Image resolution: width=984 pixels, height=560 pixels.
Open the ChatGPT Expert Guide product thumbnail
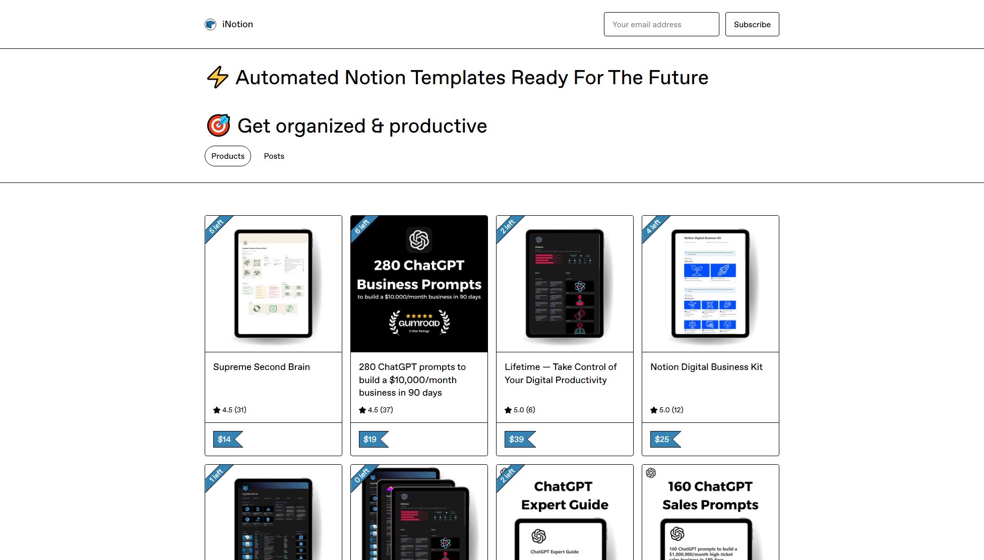point(565,512)
